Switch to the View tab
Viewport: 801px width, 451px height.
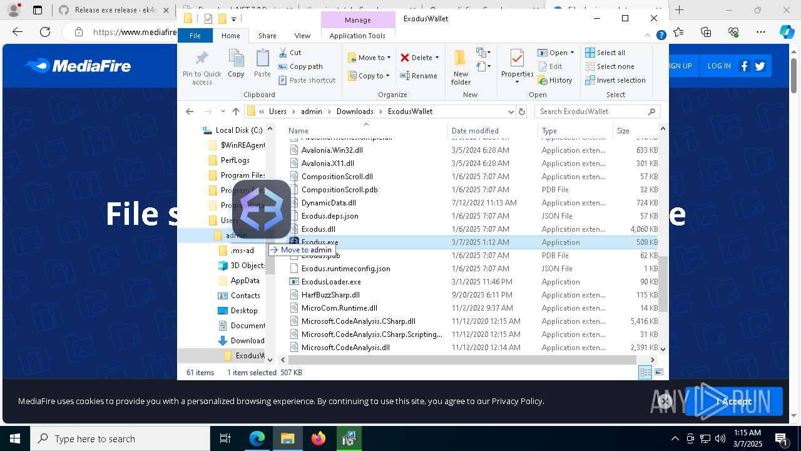tap(302, 36)
